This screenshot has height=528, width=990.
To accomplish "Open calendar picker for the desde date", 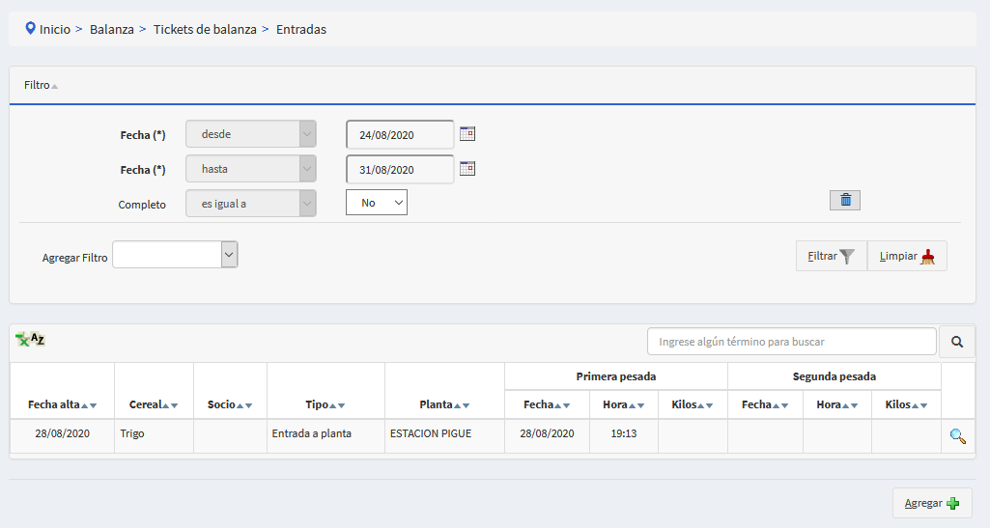I will [x=467, y=134].
